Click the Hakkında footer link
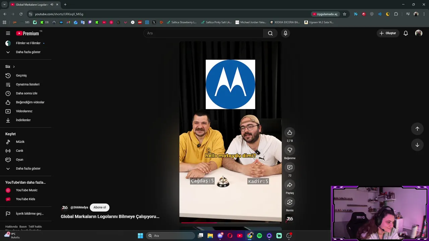Screen dimensions: 429x241 tap(11, 227)
